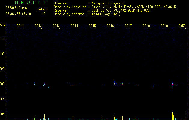Click the 0849 time axis label
The width and height of the screenshot is (189, 120).
pyautogui.click(x=164, y=26)
